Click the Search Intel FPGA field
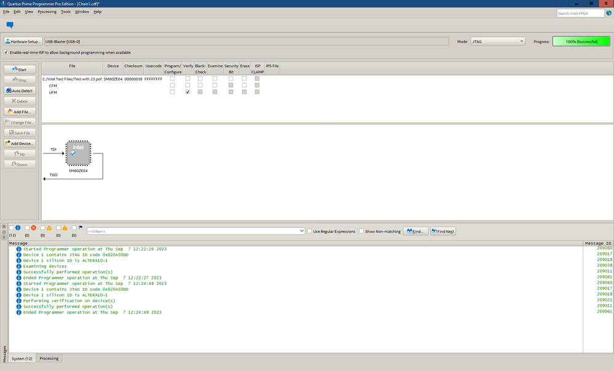614x371 pixels. 580,13
